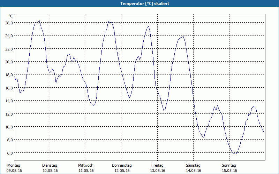This screenshot has height=174, width=279.
Task: Select the Montag 09.05.16 date label
Action: click(14, 168)
